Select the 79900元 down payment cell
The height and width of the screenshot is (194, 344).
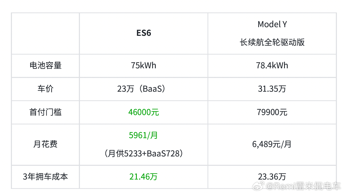[x=272, y=112]
